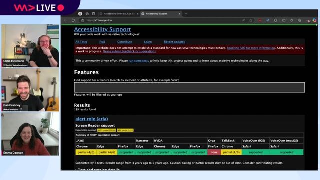Image resolution: width=320 pixels, height=180 pixels.
Task: Follow Read the FAQ for more information link
Action: point(251,48)
